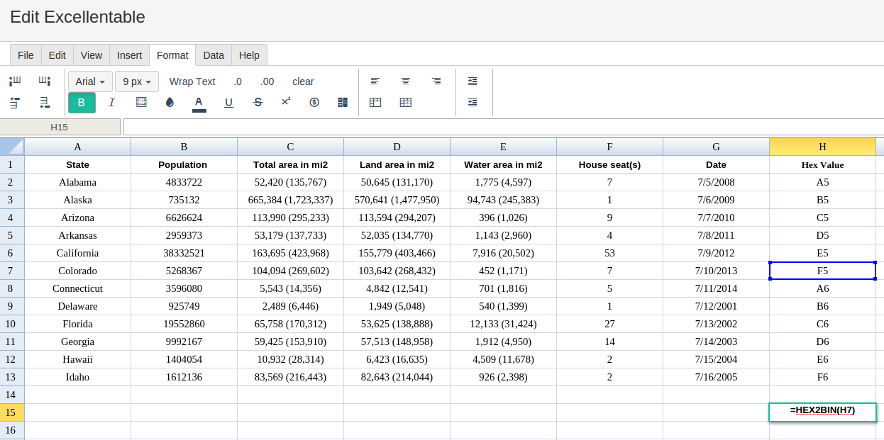Click the Wrap Text button

192,81
